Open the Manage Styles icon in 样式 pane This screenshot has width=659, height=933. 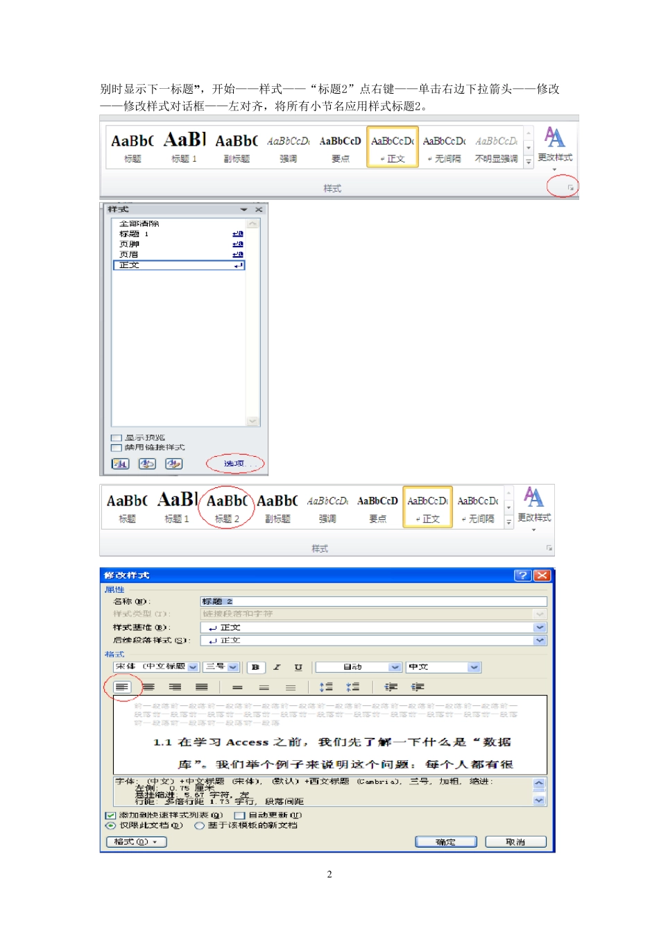173,464
